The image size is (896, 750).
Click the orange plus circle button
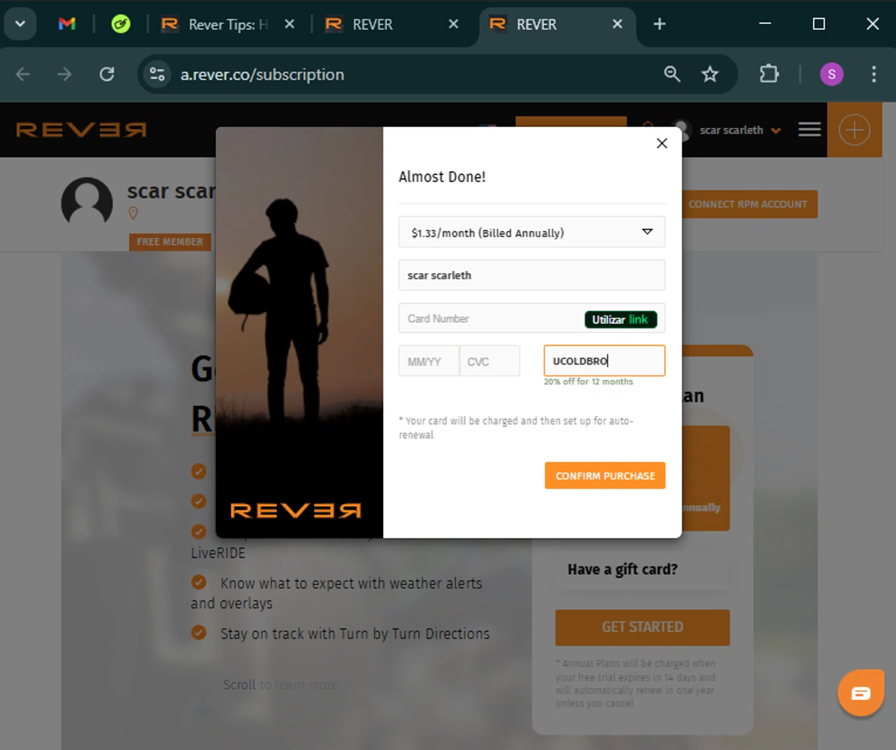click(x=854, y=130)
